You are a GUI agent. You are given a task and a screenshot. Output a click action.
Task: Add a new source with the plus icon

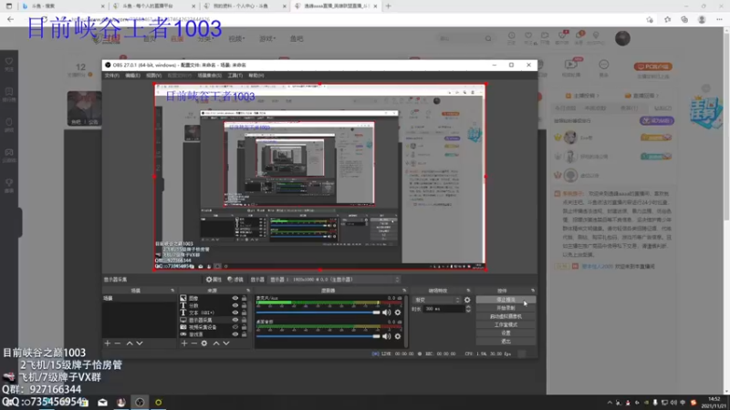tap(184, 343)
